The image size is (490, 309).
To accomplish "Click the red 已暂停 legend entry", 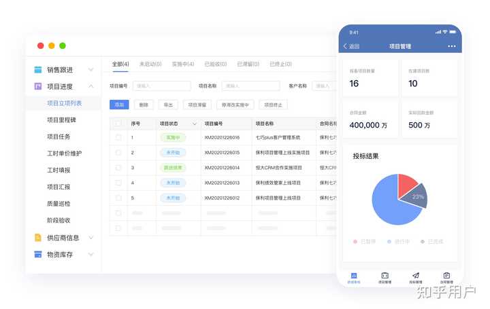I will tap(364, 241).
